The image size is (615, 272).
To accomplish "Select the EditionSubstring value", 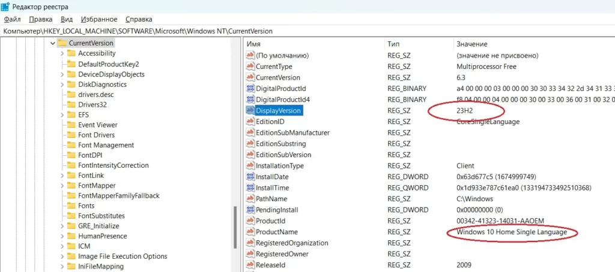I will point(281,144).
